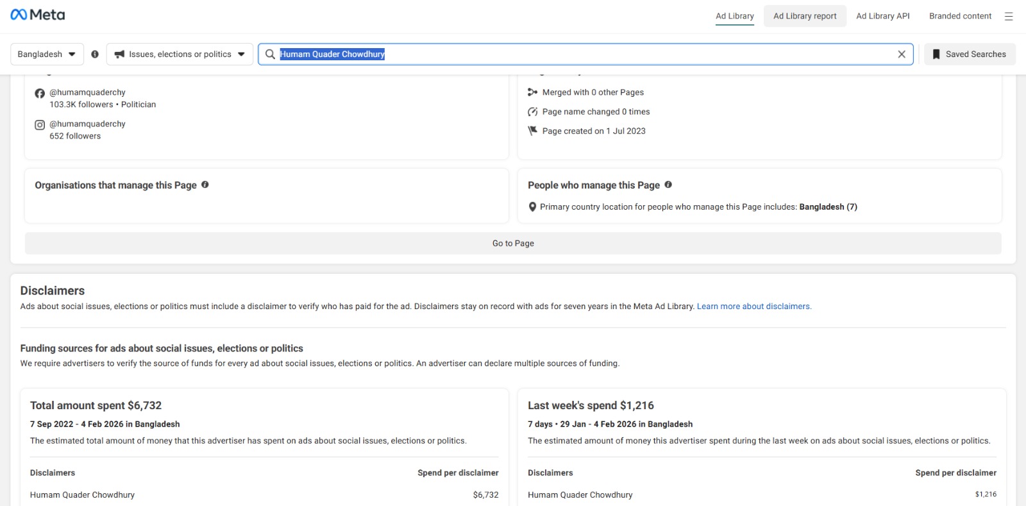Click the 7 days 29 Jan - 4 Feb 2026 range
Image resolution: width=1026 pixels, height=506 pixels.
[x=610, y=424]
